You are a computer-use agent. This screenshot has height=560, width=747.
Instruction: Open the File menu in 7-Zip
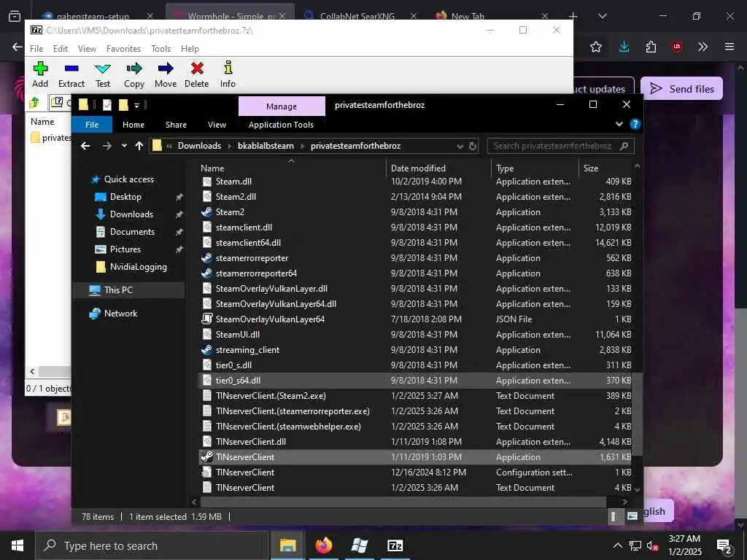pyautogui.click(x=36, y=49)
